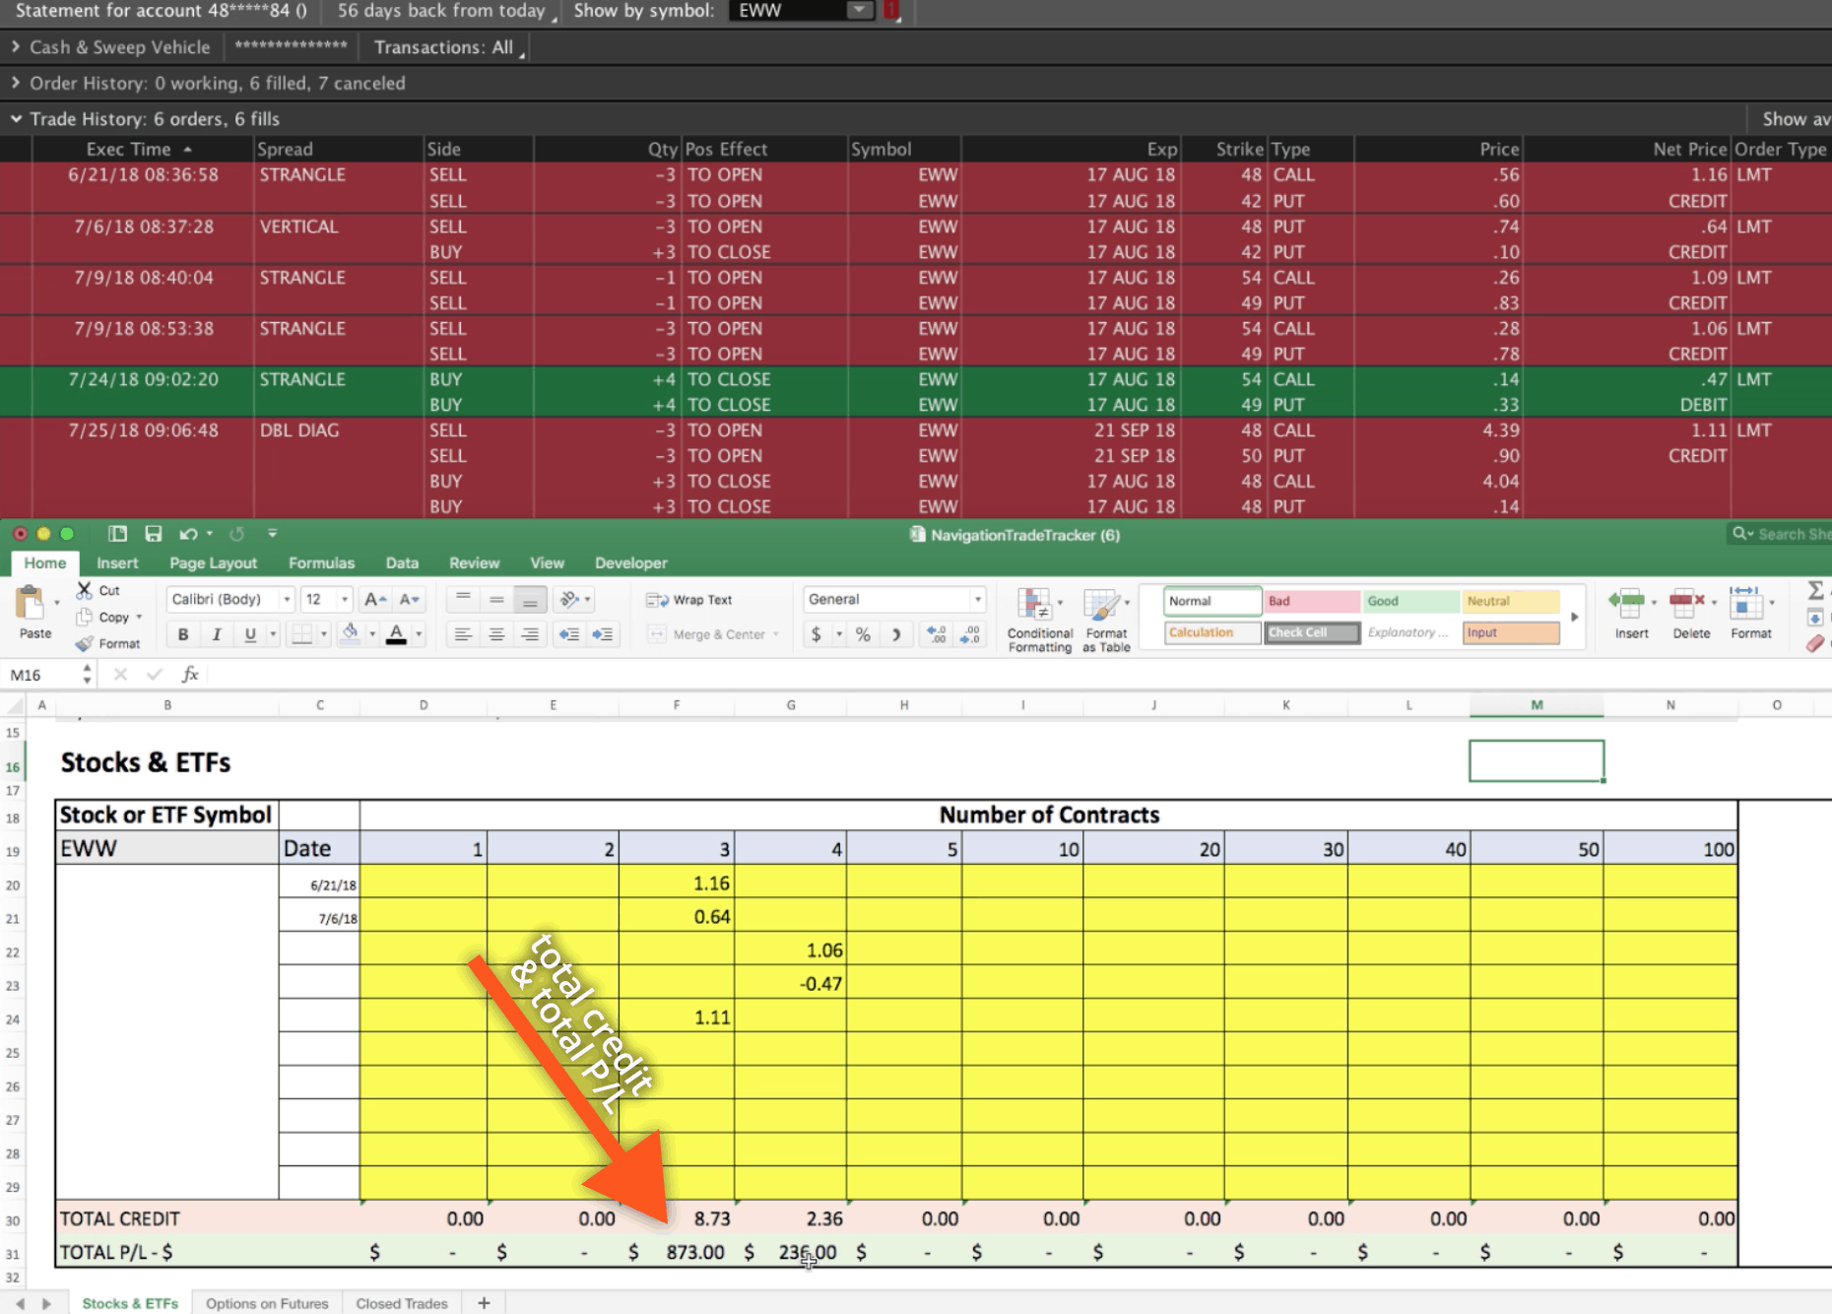The width and height of the screenshot is (1832, 1314).
Task: Click the Copy icon in the ribbon
Action: click(x=84, y=617)
